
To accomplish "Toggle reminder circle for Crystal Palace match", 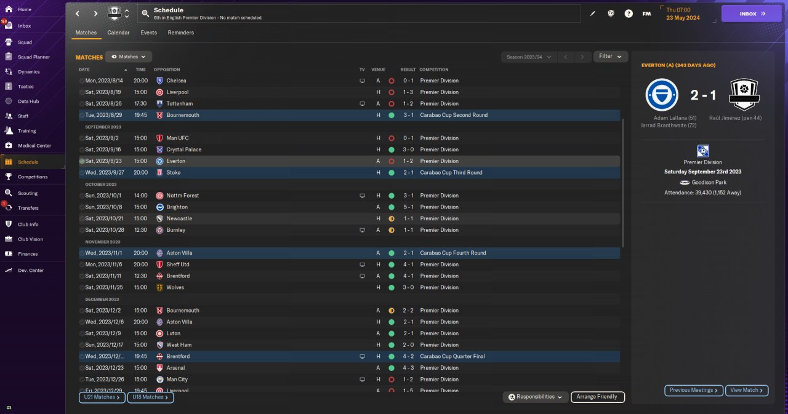I will pos(82,149).
